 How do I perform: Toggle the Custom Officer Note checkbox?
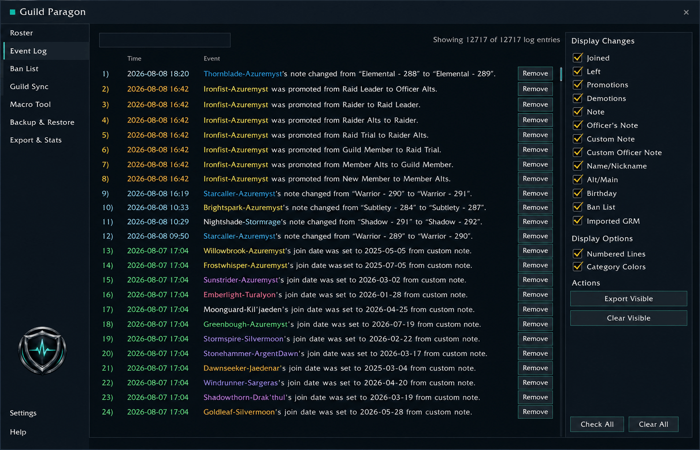[578, 152]
